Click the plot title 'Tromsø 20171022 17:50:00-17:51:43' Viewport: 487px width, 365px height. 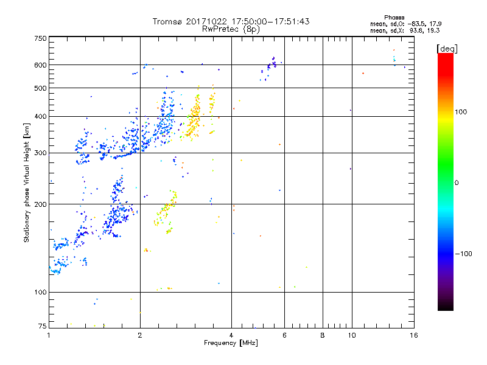[231, 21]
